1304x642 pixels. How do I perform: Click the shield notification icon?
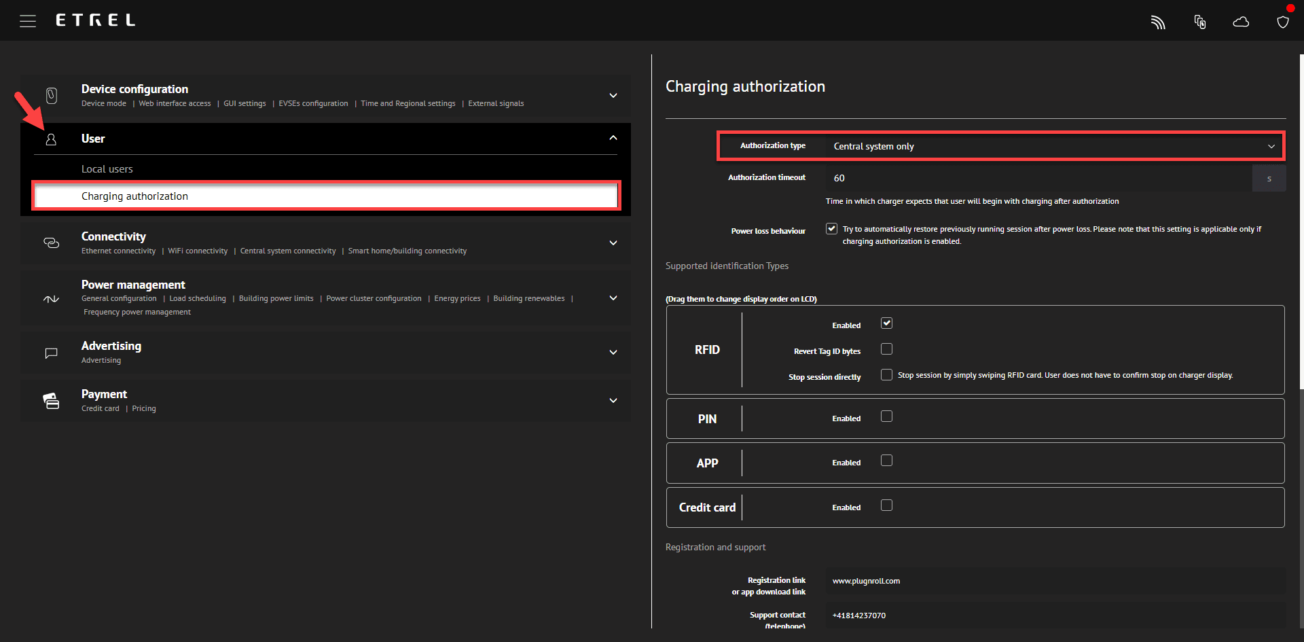pyautogui.click(x=1283, y=22)
